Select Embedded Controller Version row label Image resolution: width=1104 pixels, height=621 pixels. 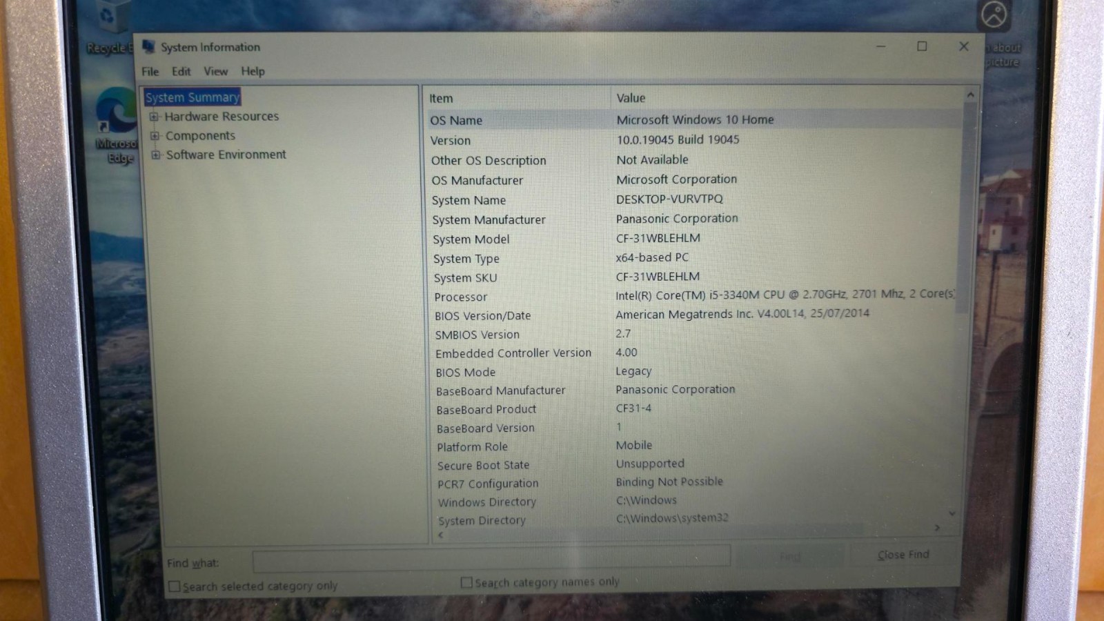click(x=513, y=353)
